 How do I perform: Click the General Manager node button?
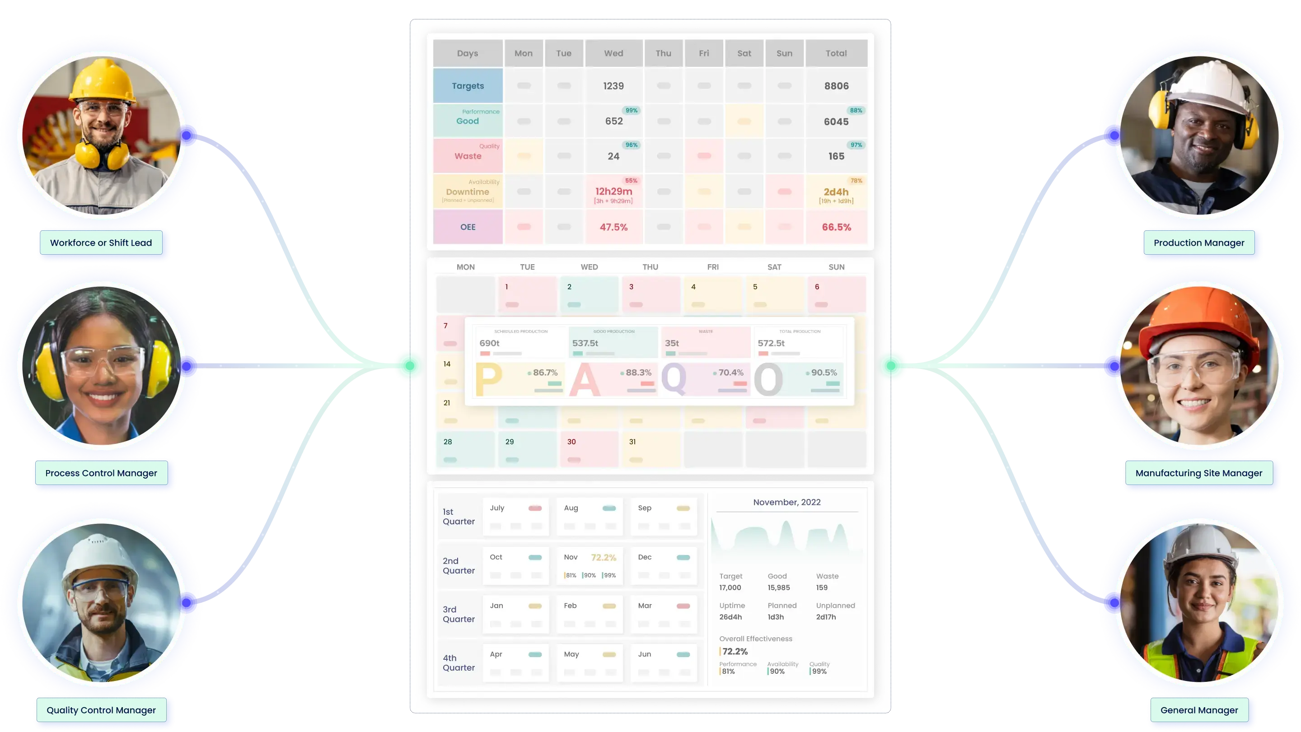pos(1198,710)
